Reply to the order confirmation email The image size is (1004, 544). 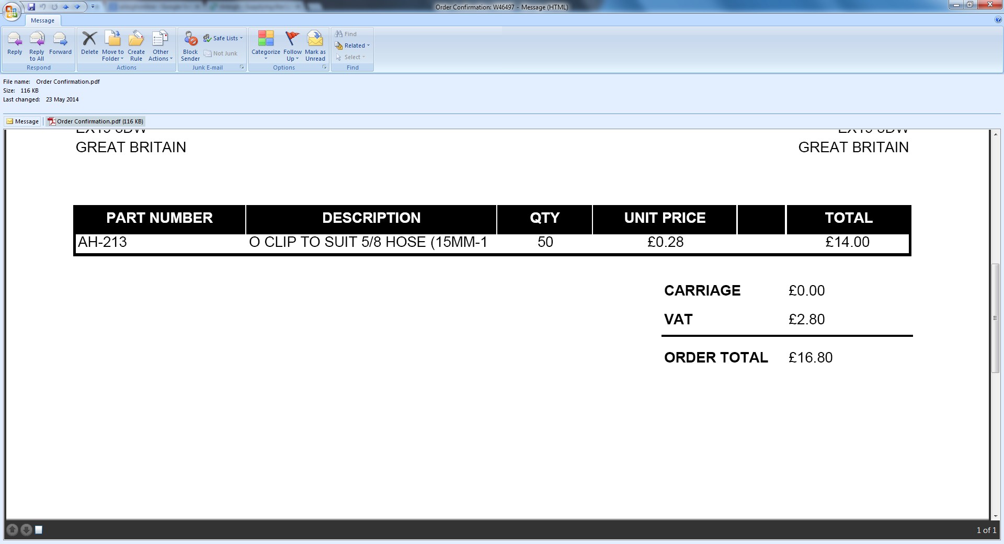pyautogui.click(x=15, y=44)
